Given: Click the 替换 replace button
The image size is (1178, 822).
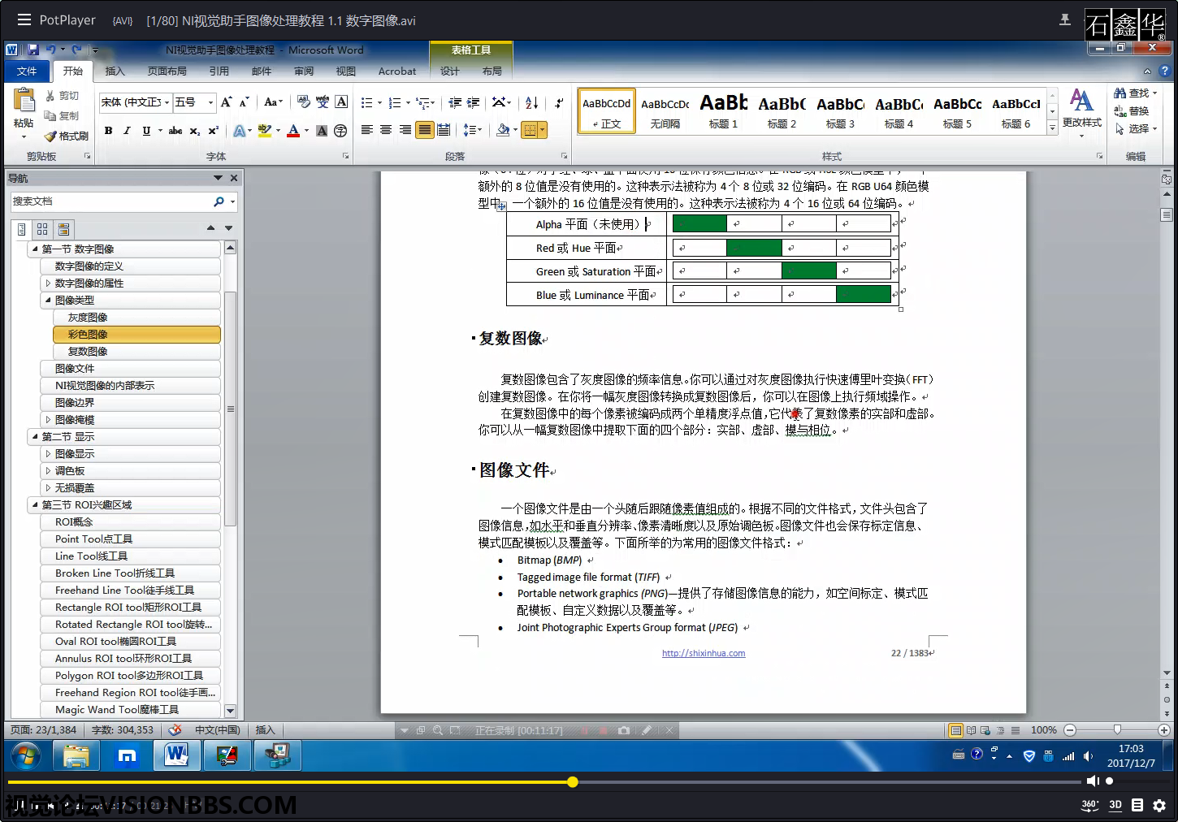Looking at the screenshot, I should pyautogui.click(x=1131, y=111).
